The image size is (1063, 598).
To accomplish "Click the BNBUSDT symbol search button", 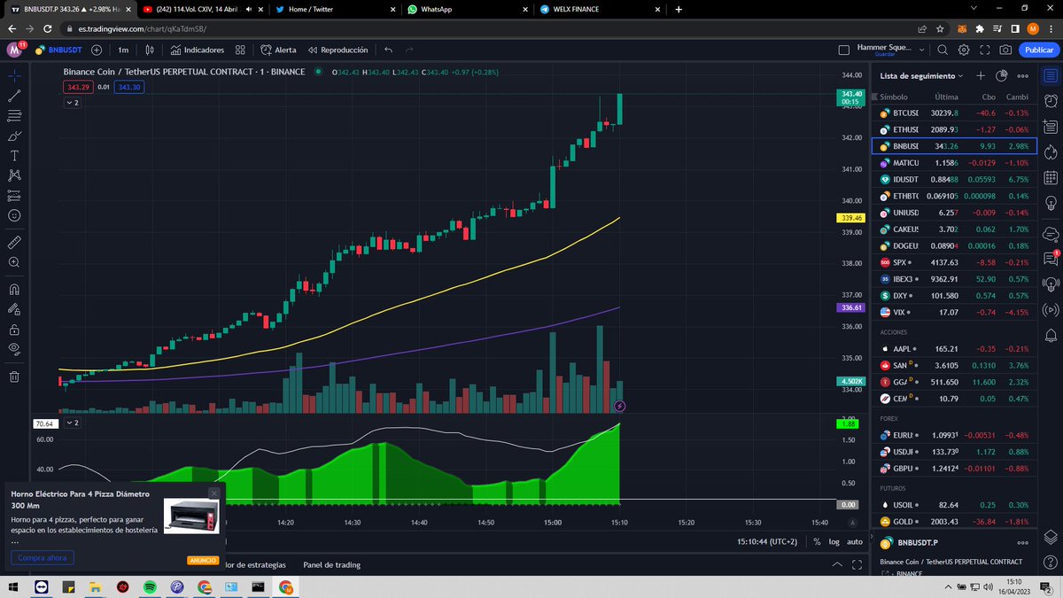I will click(x=58, y=50).
